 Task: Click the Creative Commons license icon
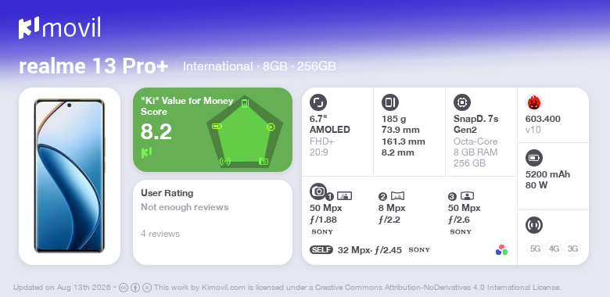(x=124, y=288)
